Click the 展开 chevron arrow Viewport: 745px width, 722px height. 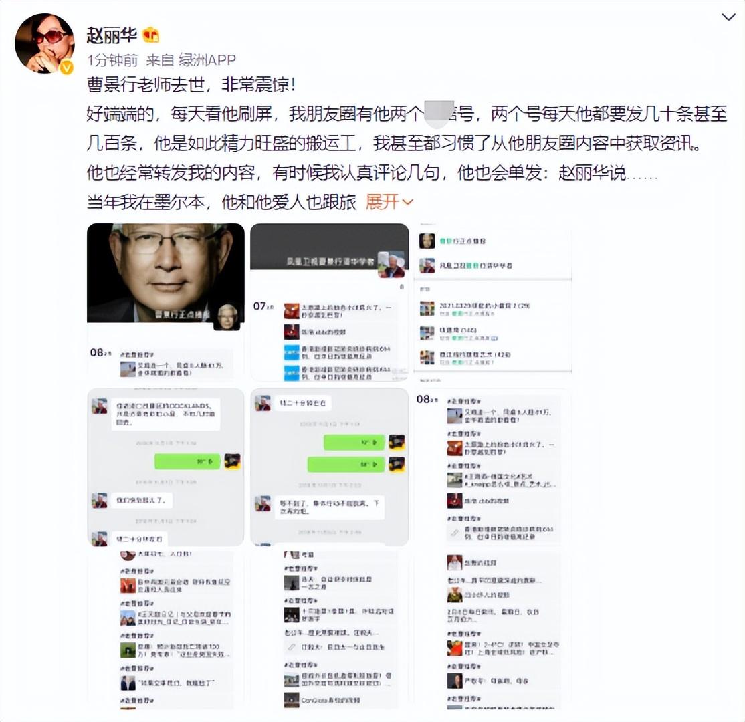[x=408, y=203]
